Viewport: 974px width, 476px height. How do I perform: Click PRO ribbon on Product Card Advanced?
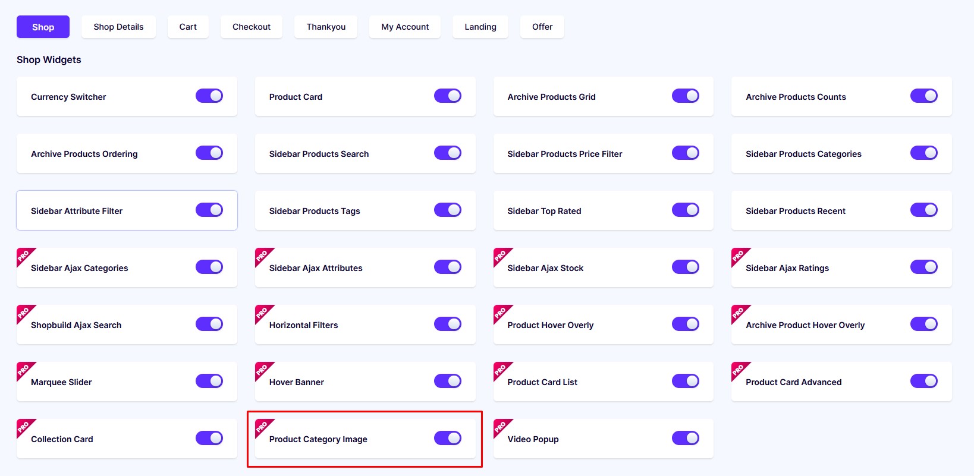coord(739,370)
